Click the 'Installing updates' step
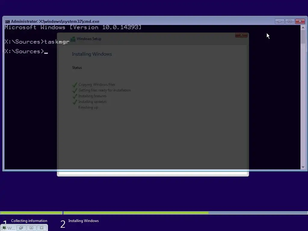This screenshot has height=231, width=308. [92, 102]
